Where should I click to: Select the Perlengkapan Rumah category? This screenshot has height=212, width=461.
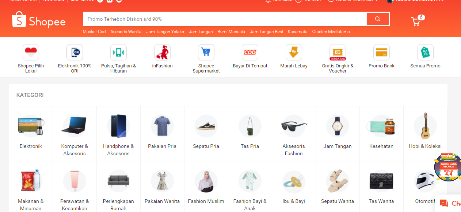(x=119, y=187)
